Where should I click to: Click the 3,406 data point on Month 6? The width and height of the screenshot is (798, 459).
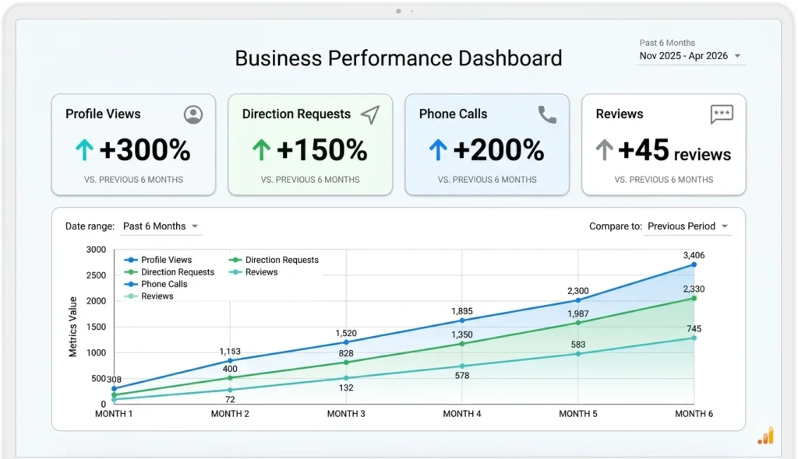tap(693, 265)
